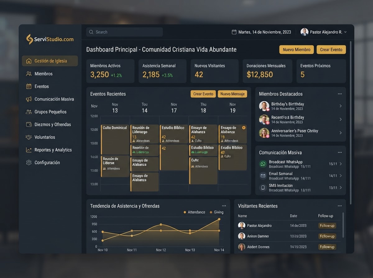
Task: Open Tendencia de Asistencia three-dot menu
Action: point(224,206)
